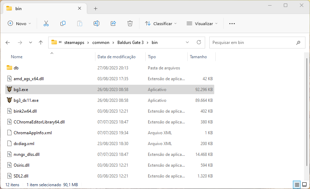Click the Paste clipboard icon
This screenshot has width=310, height=189.
[x=80, y=23]
